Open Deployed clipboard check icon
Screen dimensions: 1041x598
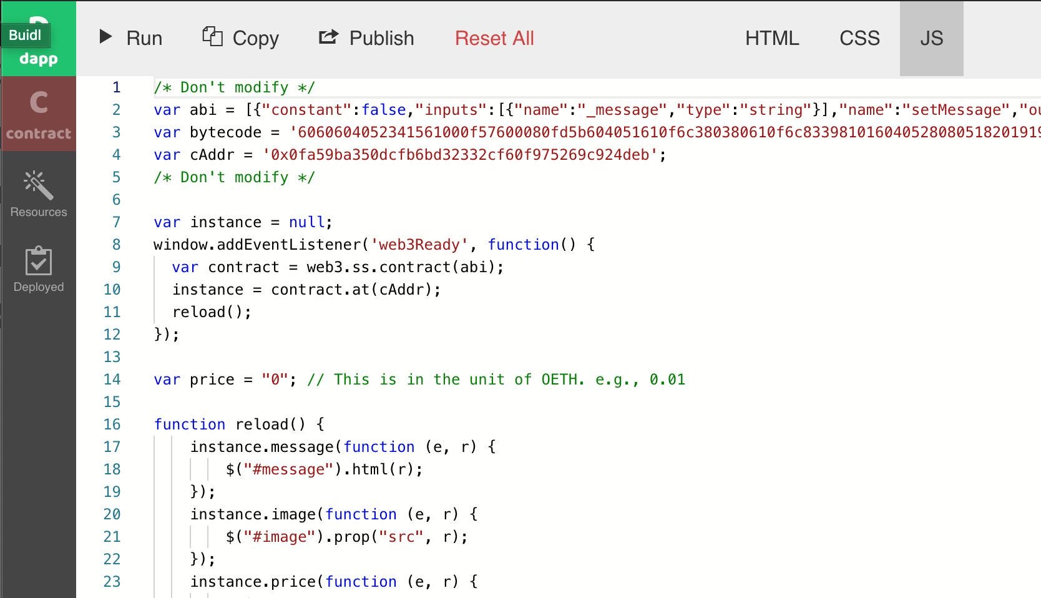(x=38, y=261)
